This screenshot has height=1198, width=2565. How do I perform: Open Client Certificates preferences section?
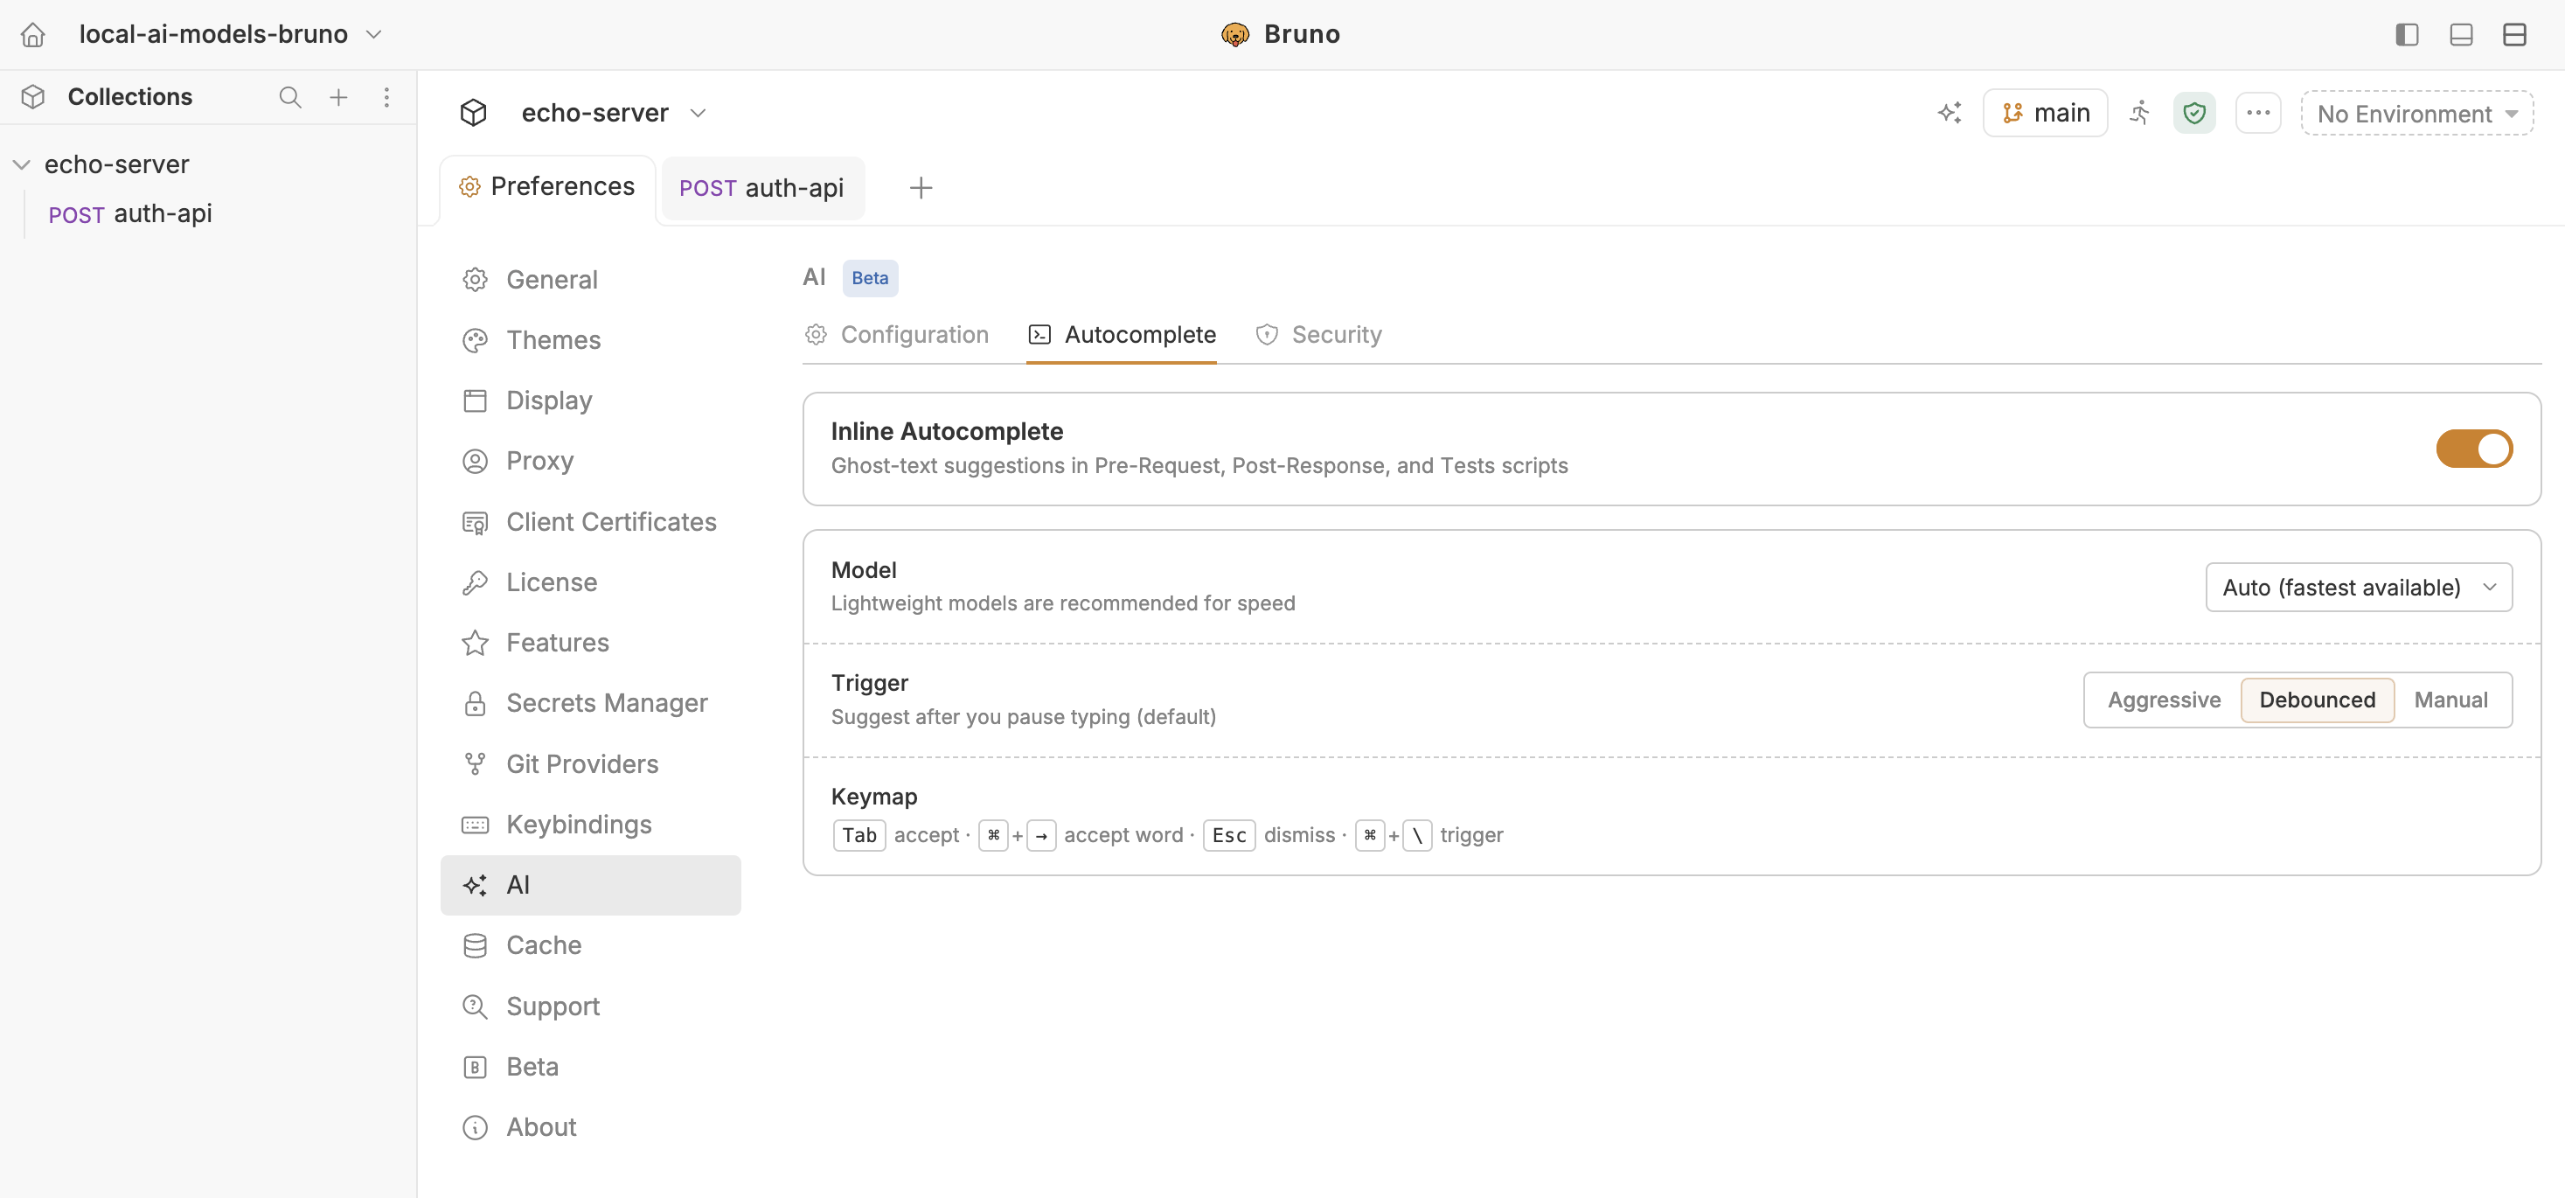point(590,522)
